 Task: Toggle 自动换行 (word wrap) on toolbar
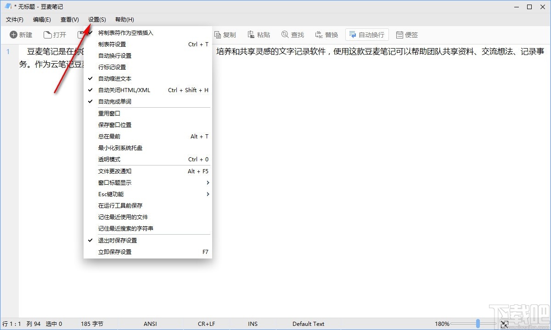click(x=366, y=34)
